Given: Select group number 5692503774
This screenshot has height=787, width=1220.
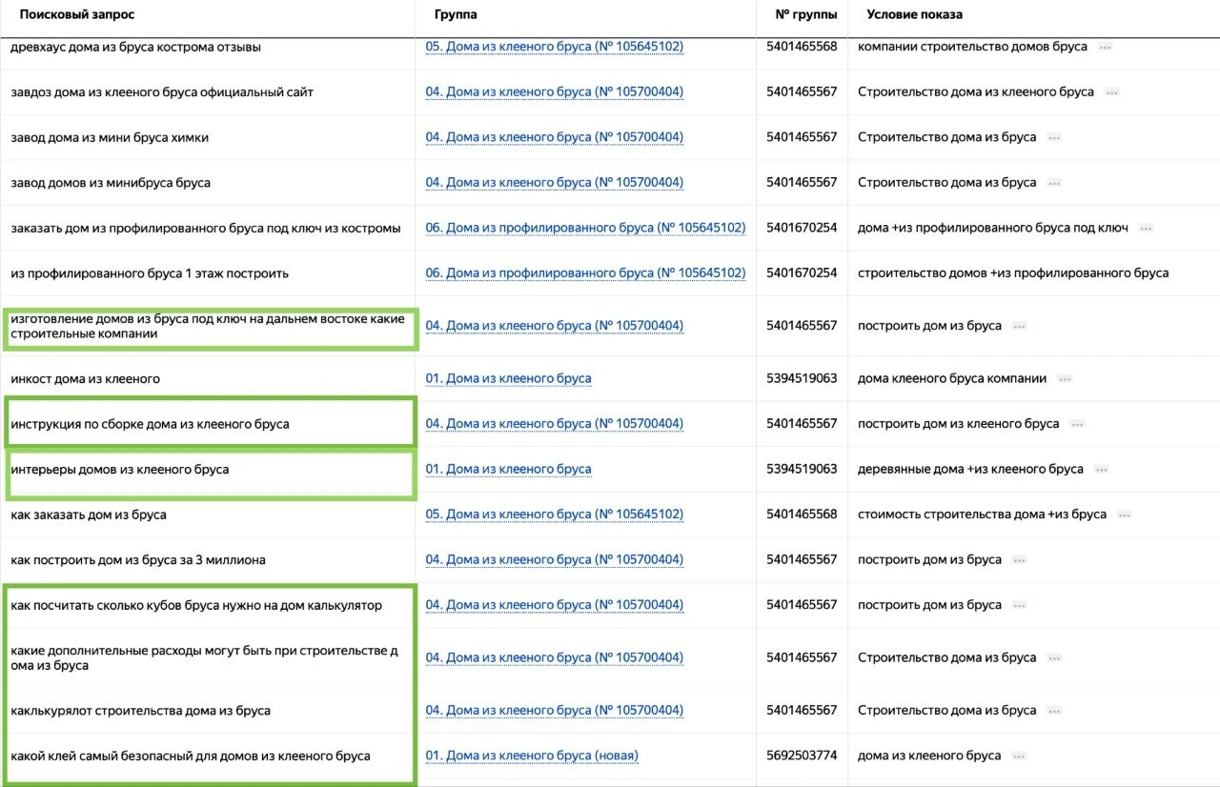Looking at the screenshot, I should click(x=802, y=756).
